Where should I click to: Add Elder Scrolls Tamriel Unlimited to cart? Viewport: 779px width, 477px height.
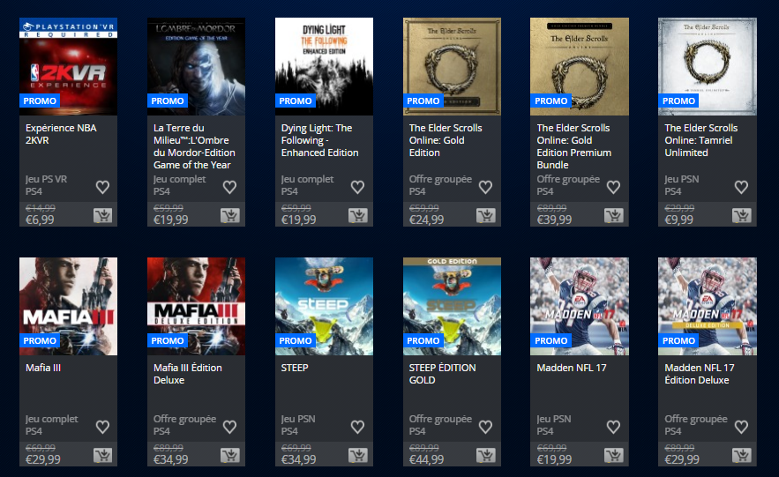[742, 215]
